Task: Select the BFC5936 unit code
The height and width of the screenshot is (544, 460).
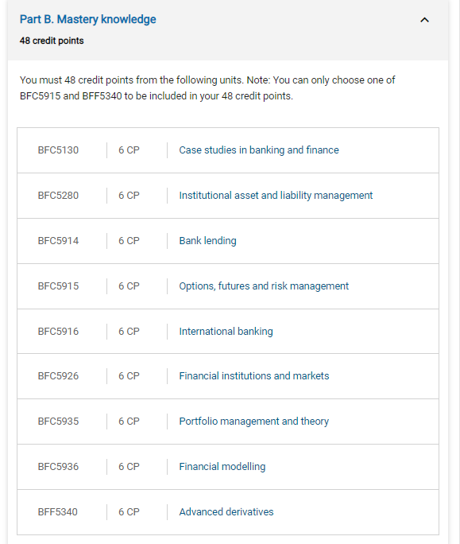Action: [x=58, y=467]
